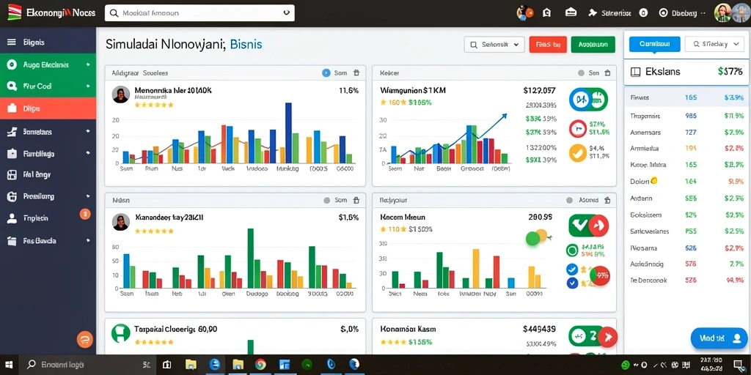Click the home icon in top bar
The image size is (751, 375).
tap(546, 13)
